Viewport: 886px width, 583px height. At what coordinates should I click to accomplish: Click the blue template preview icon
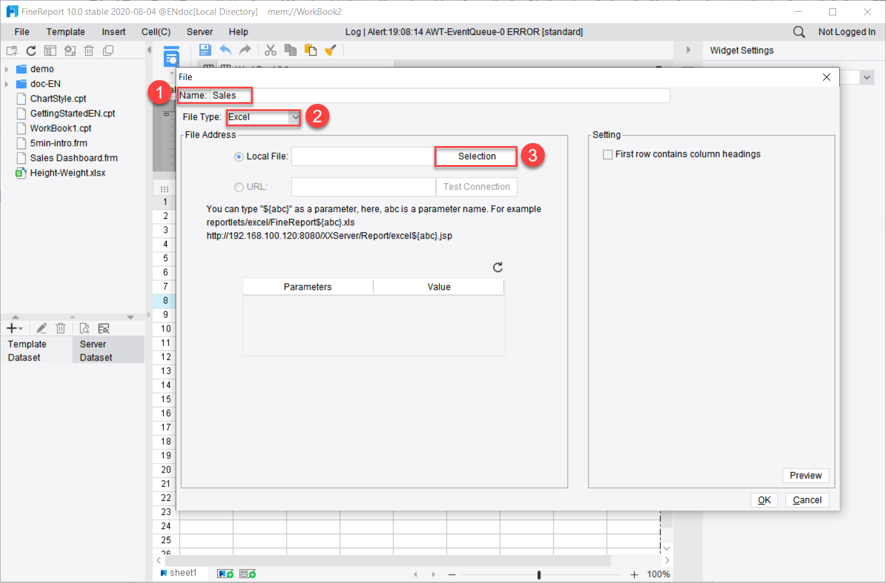(x=172, y=56)
